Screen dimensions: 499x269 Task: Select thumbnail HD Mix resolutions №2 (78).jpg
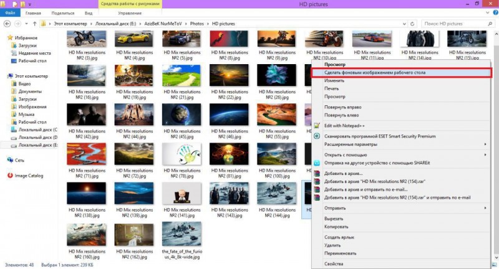tap(182, 154)
